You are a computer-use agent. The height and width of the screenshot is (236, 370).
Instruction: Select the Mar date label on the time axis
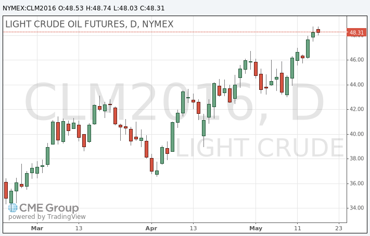pyautogui.click(x=37, y=228)
